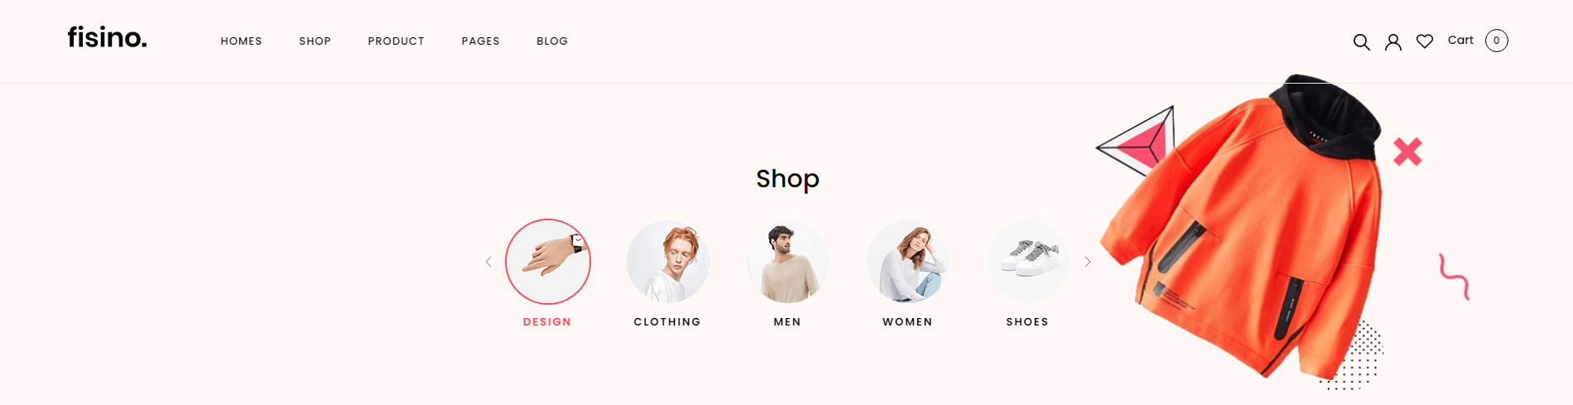Click the DESIGN category label
Image resolution: width=1573 pixels, height=405 pixels.
pos(547,322)
